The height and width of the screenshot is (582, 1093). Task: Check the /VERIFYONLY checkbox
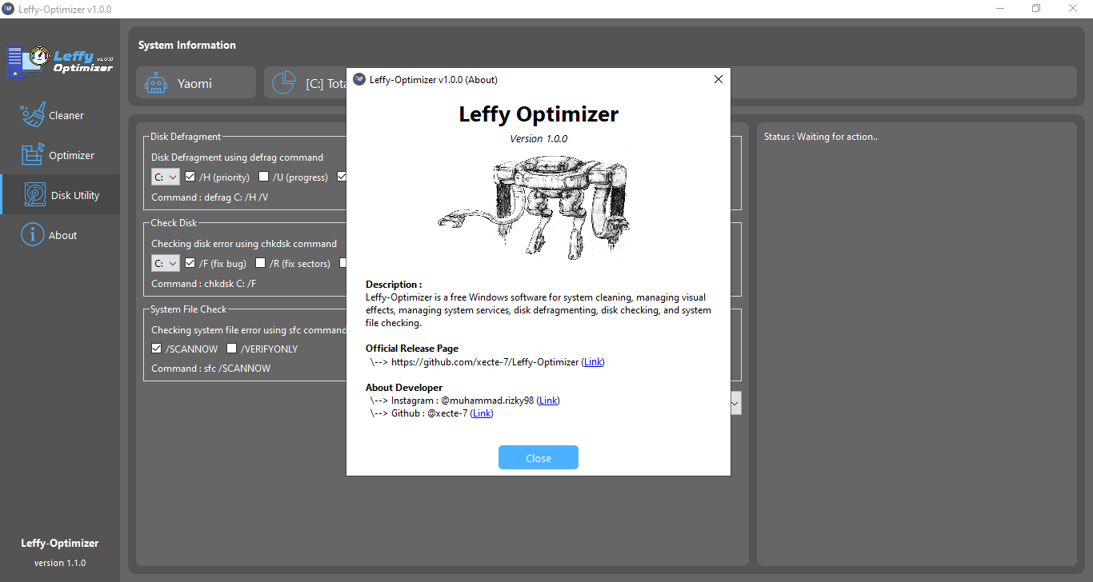coord(232,349)
